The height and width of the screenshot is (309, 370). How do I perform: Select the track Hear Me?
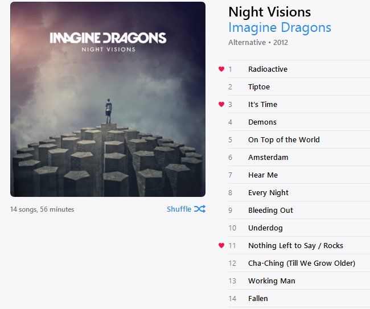[299, 175]
